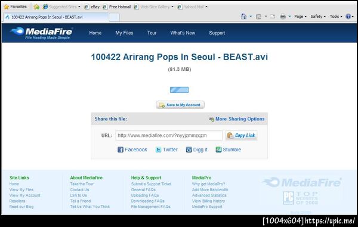Viewport: 358px width, 227px height.
Task: Click the RSS feeds icon
Action: pos(258,17)
